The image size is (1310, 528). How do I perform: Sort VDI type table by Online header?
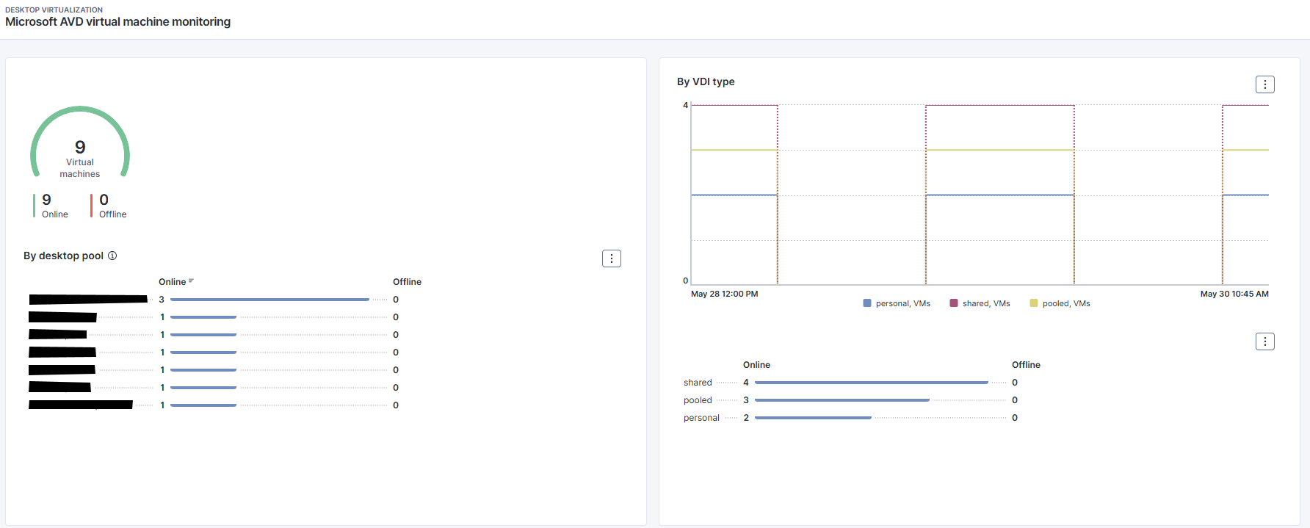756,365
